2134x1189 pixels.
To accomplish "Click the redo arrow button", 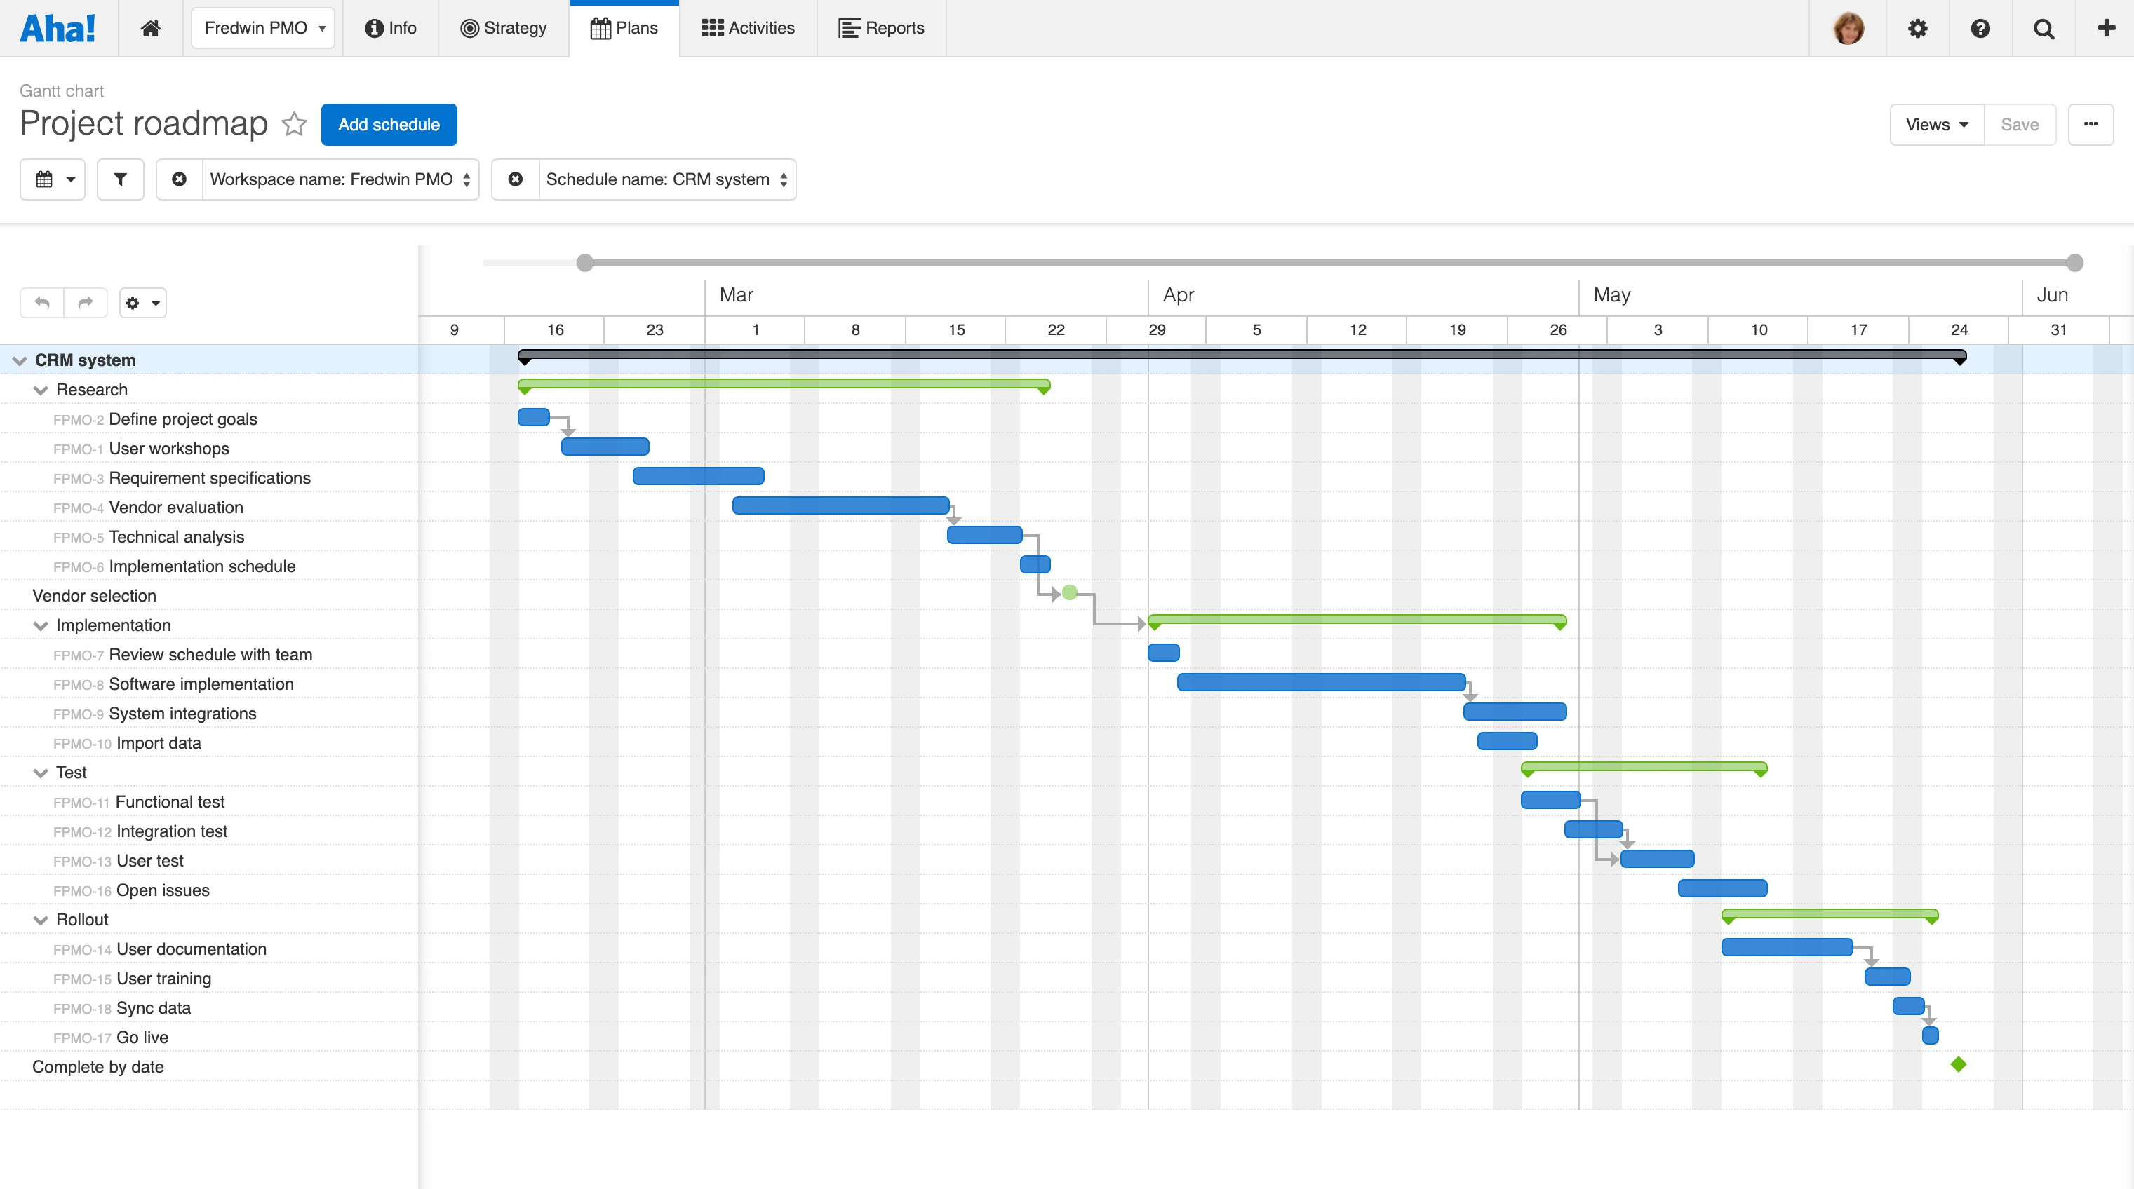I will tap(86, 303).
